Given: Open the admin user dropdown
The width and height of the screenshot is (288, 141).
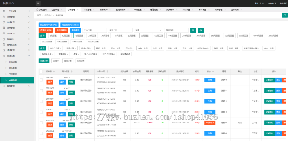Looking at the screenshot, I should pyautogui.click(x=272, y=3).
